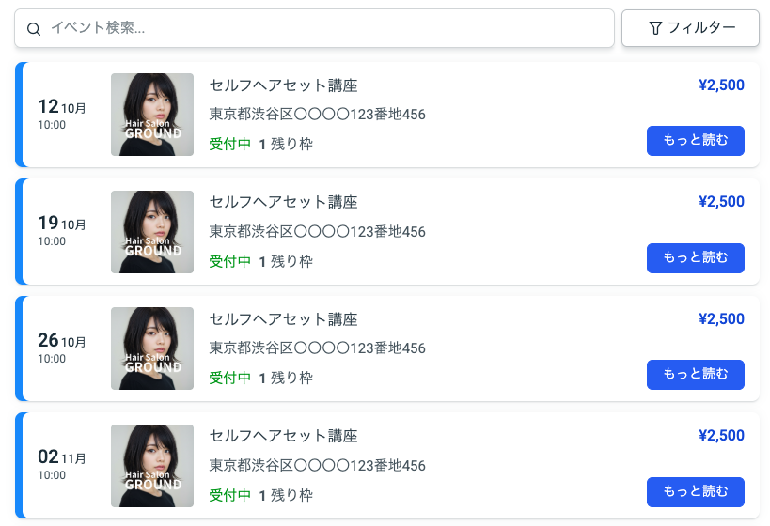This screenshot has height=526, width=770.
Task: Click the event search input field
Action: (x=320, y=28)
